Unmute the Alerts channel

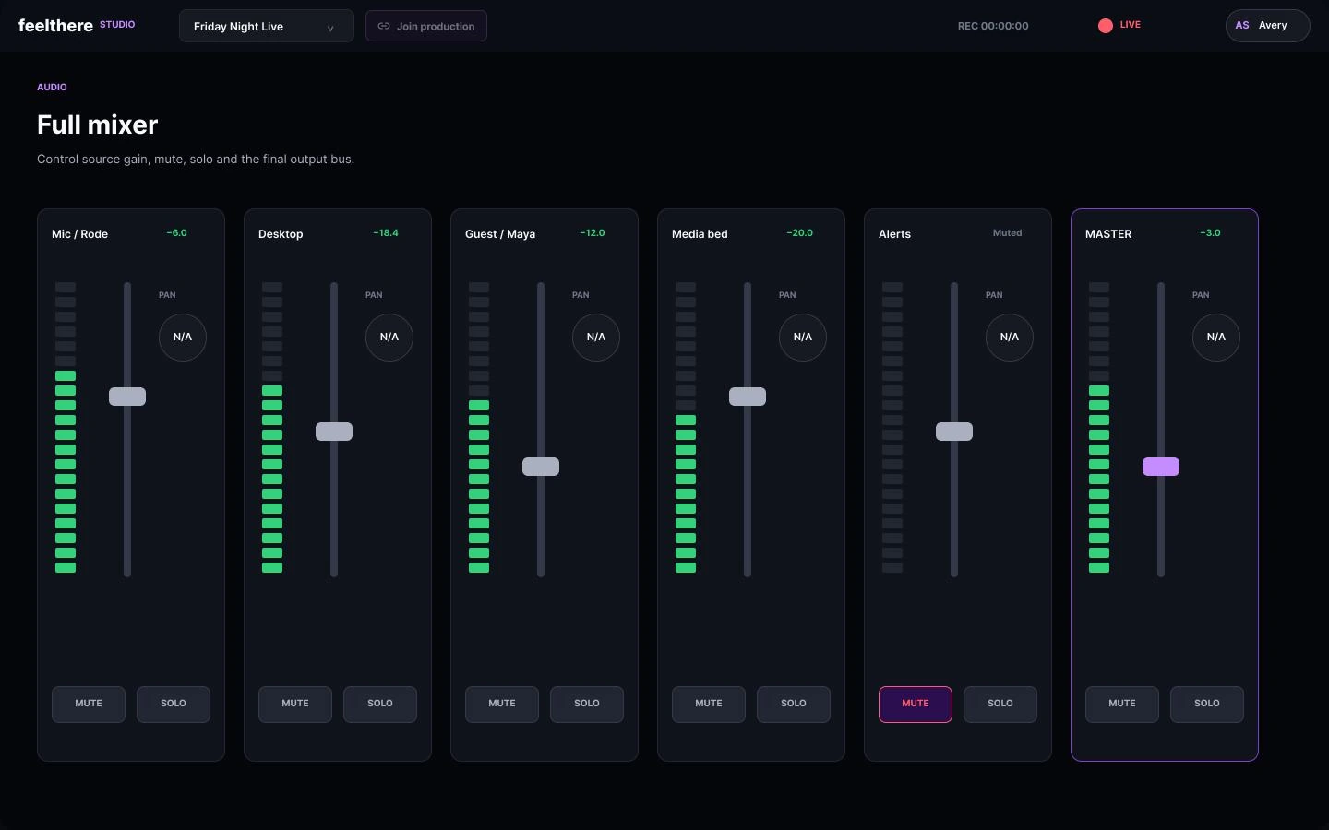(x=916, y=704)
